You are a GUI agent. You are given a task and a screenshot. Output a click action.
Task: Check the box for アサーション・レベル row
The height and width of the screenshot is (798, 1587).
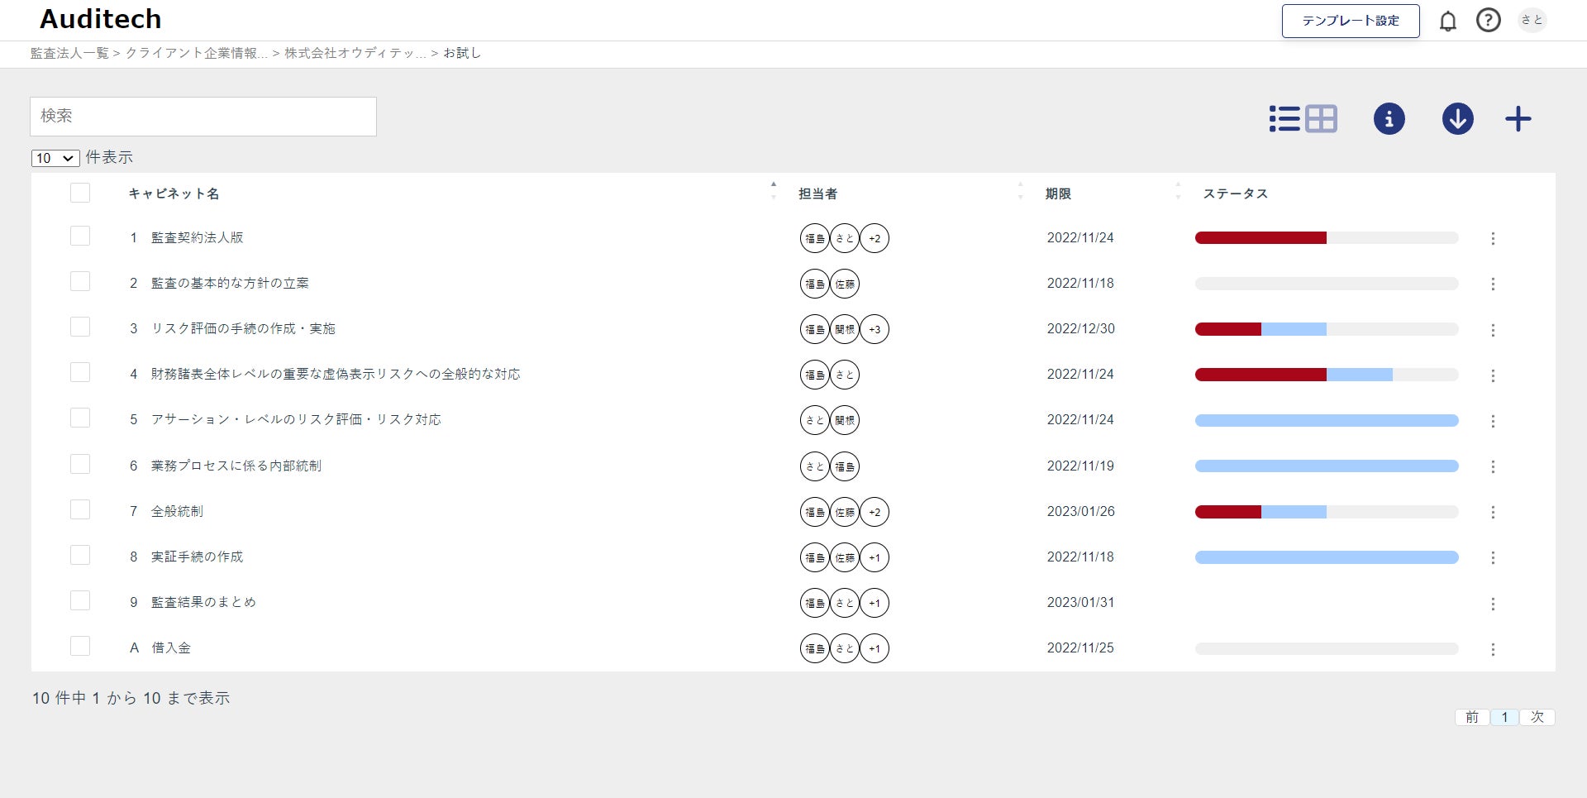[80, 418]
